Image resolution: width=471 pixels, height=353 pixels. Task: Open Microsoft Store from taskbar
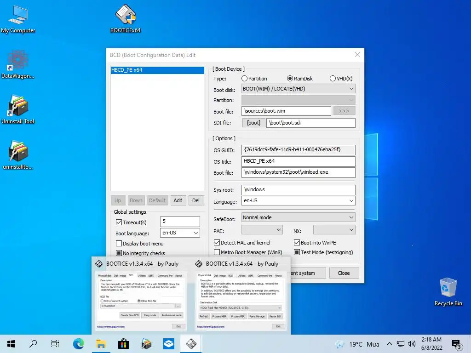click(123, 344)
